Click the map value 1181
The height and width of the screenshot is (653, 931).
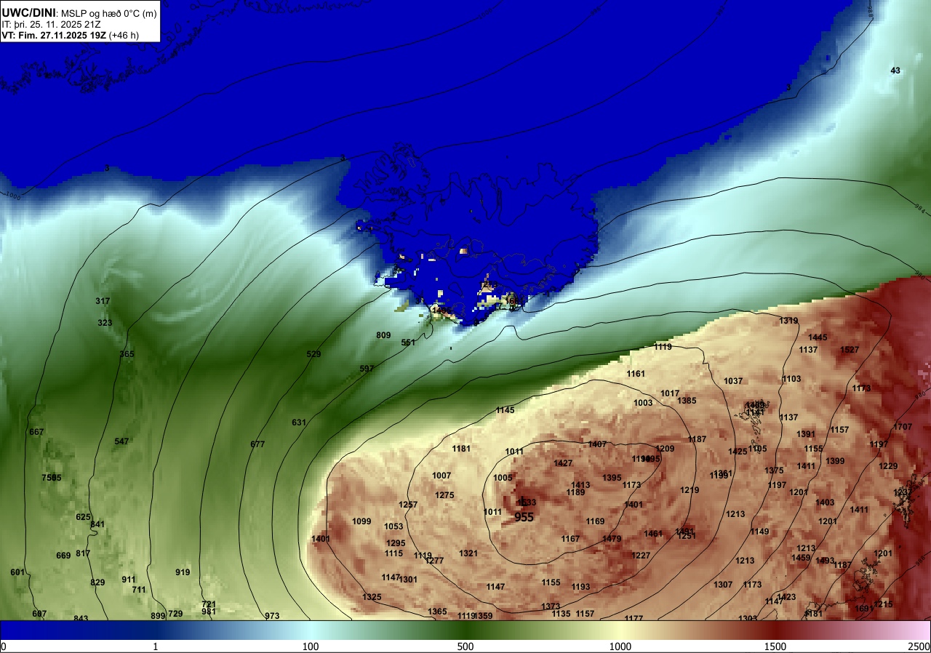tap(461, 449)
